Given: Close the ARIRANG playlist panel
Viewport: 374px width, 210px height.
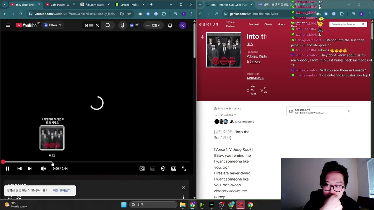Looking at the screenshot, I should click(183, 188).
